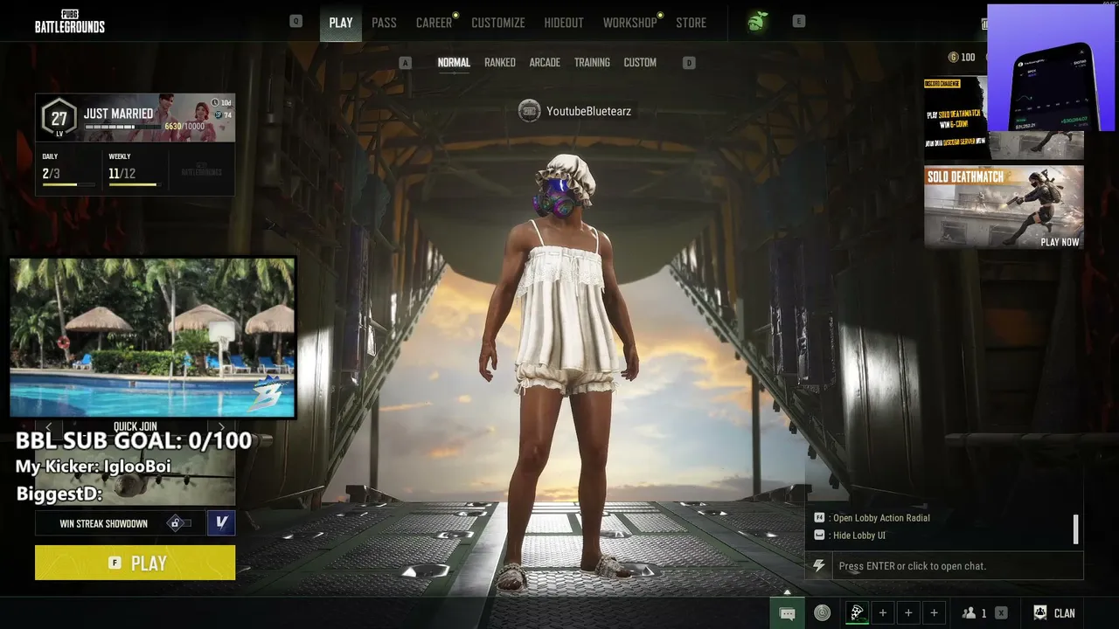Click the yellow PLAY button
Viewport: 1119px width, 629px height.
click(135, 563)
